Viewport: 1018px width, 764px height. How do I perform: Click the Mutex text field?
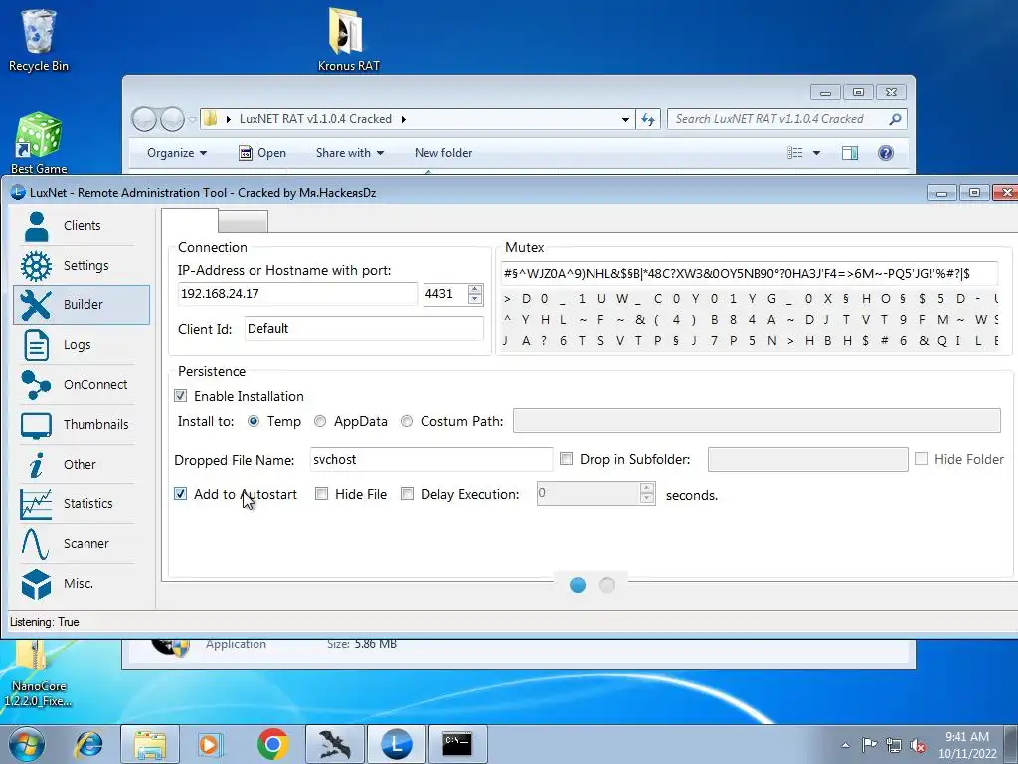(x=749, y=273)
